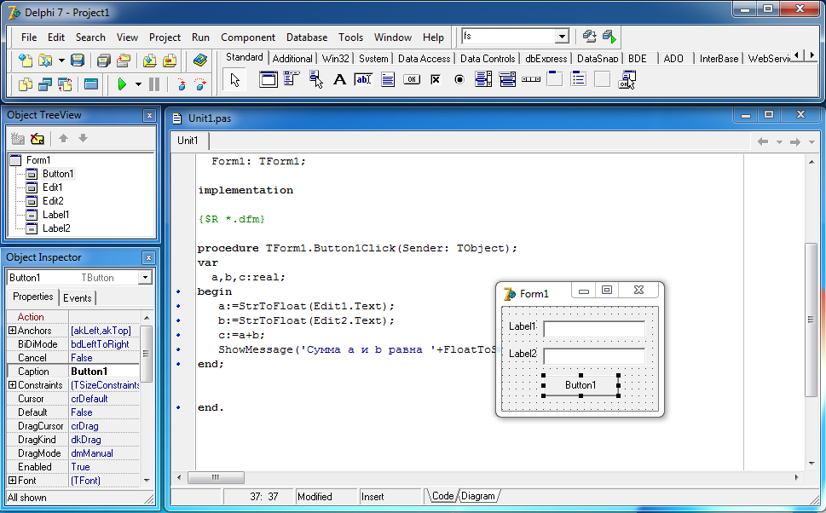Click the Pause program icon
The height and width of the screenshot is (513, 826).
tap(154, 84)
